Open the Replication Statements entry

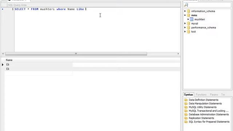point(201,118)
